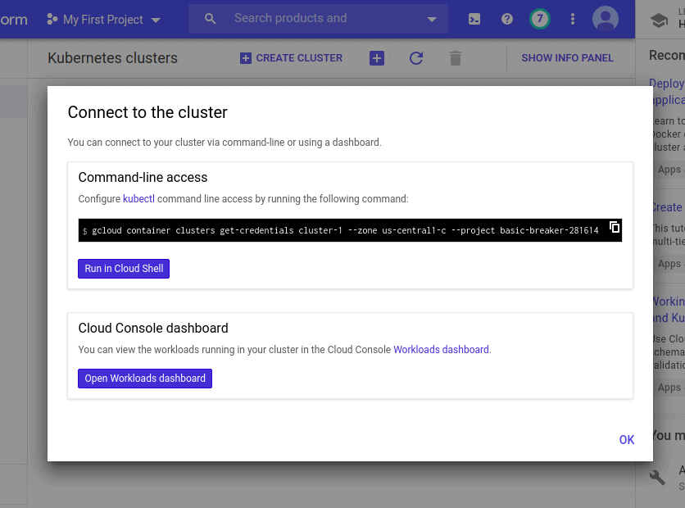This screenshot has width=685, height=508.
Task: Click the Connect to the cluster title
Action: [x=147, y=112]
